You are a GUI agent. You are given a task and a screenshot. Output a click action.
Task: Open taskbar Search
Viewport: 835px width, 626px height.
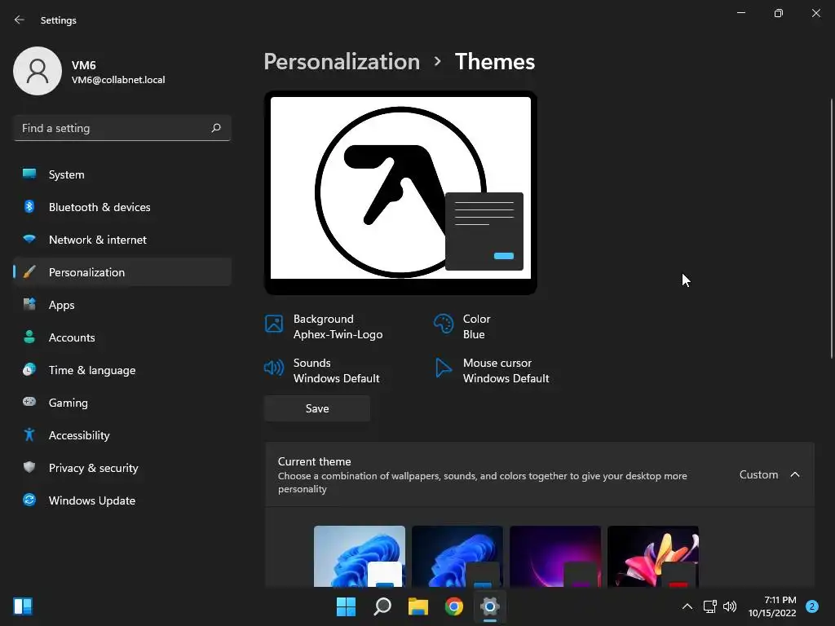click(x=382, y=606)
